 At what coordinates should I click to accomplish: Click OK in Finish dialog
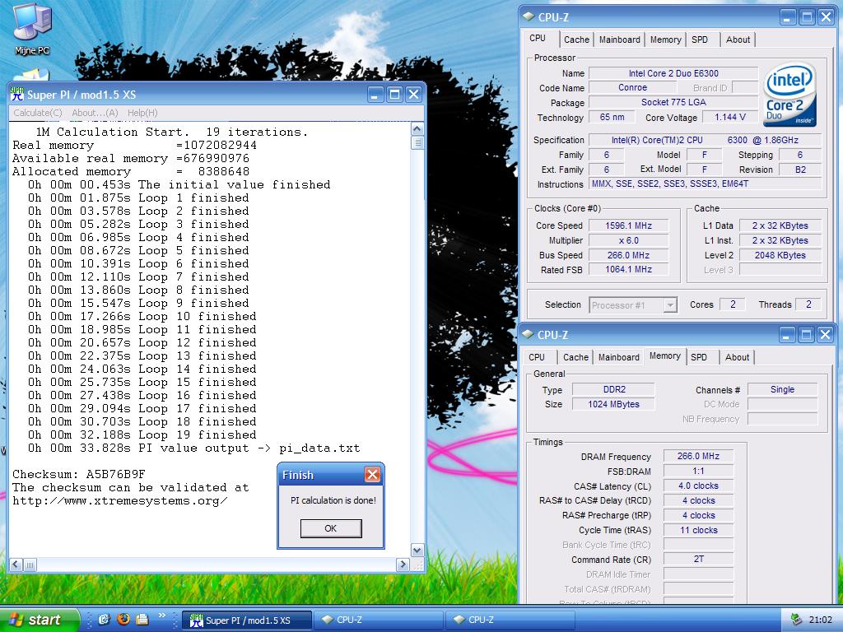pyautogui.click(x=331, y=528)
